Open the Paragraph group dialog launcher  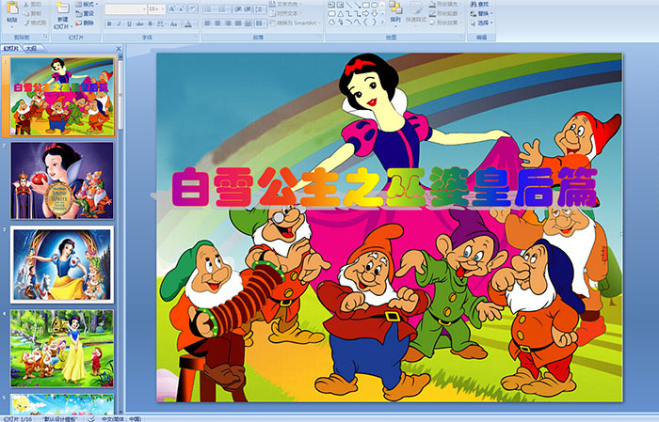click(x=320, y=37)
